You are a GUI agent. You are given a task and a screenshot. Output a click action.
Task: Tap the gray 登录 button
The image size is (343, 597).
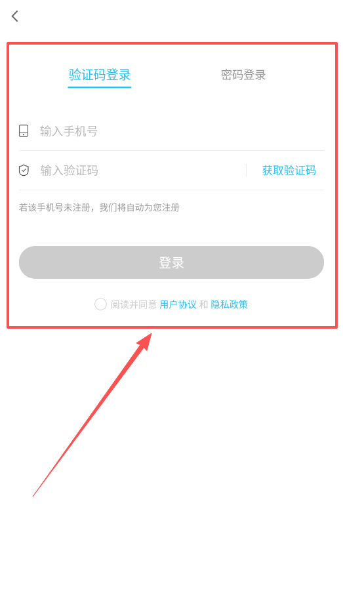[x=171, y=262]
